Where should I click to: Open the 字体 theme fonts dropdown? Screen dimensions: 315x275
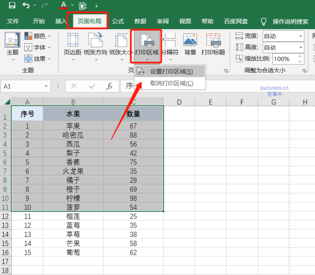click(x=37, y=47)
